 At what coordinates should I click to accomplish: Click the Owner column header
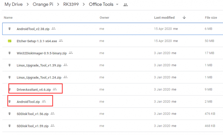click(x=104, y=17)
